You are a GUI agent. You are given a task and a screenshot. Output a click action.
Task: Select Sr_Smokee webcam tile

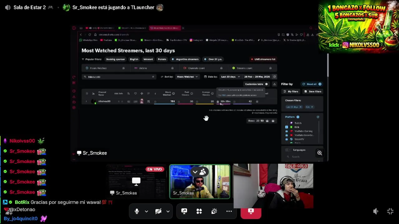click(199, 182)
